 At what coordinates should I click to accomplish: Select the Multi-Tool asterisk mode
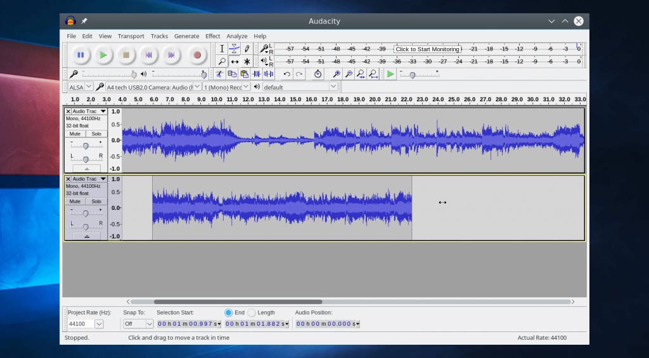(x=247, y=61)
